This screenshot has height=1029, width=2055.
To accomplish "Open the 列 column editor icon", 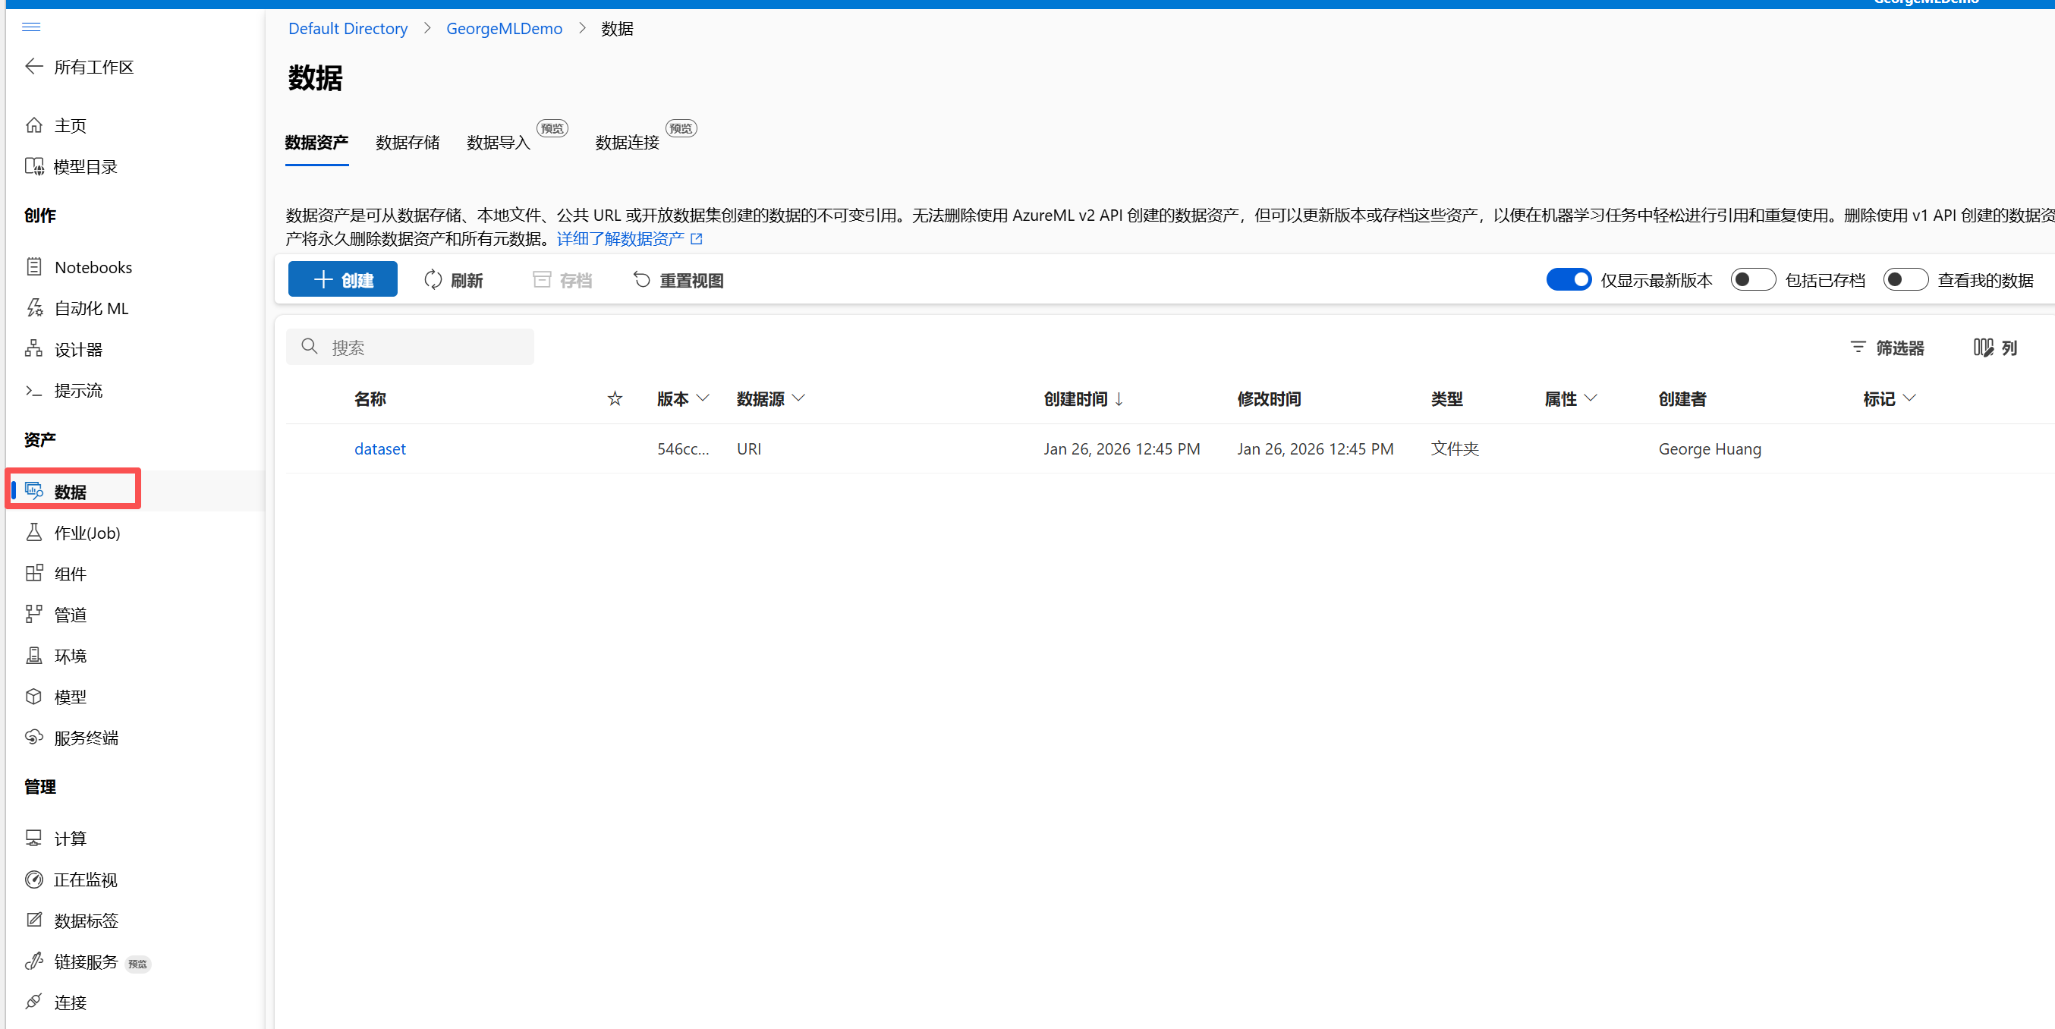I will coord(1983,348).
